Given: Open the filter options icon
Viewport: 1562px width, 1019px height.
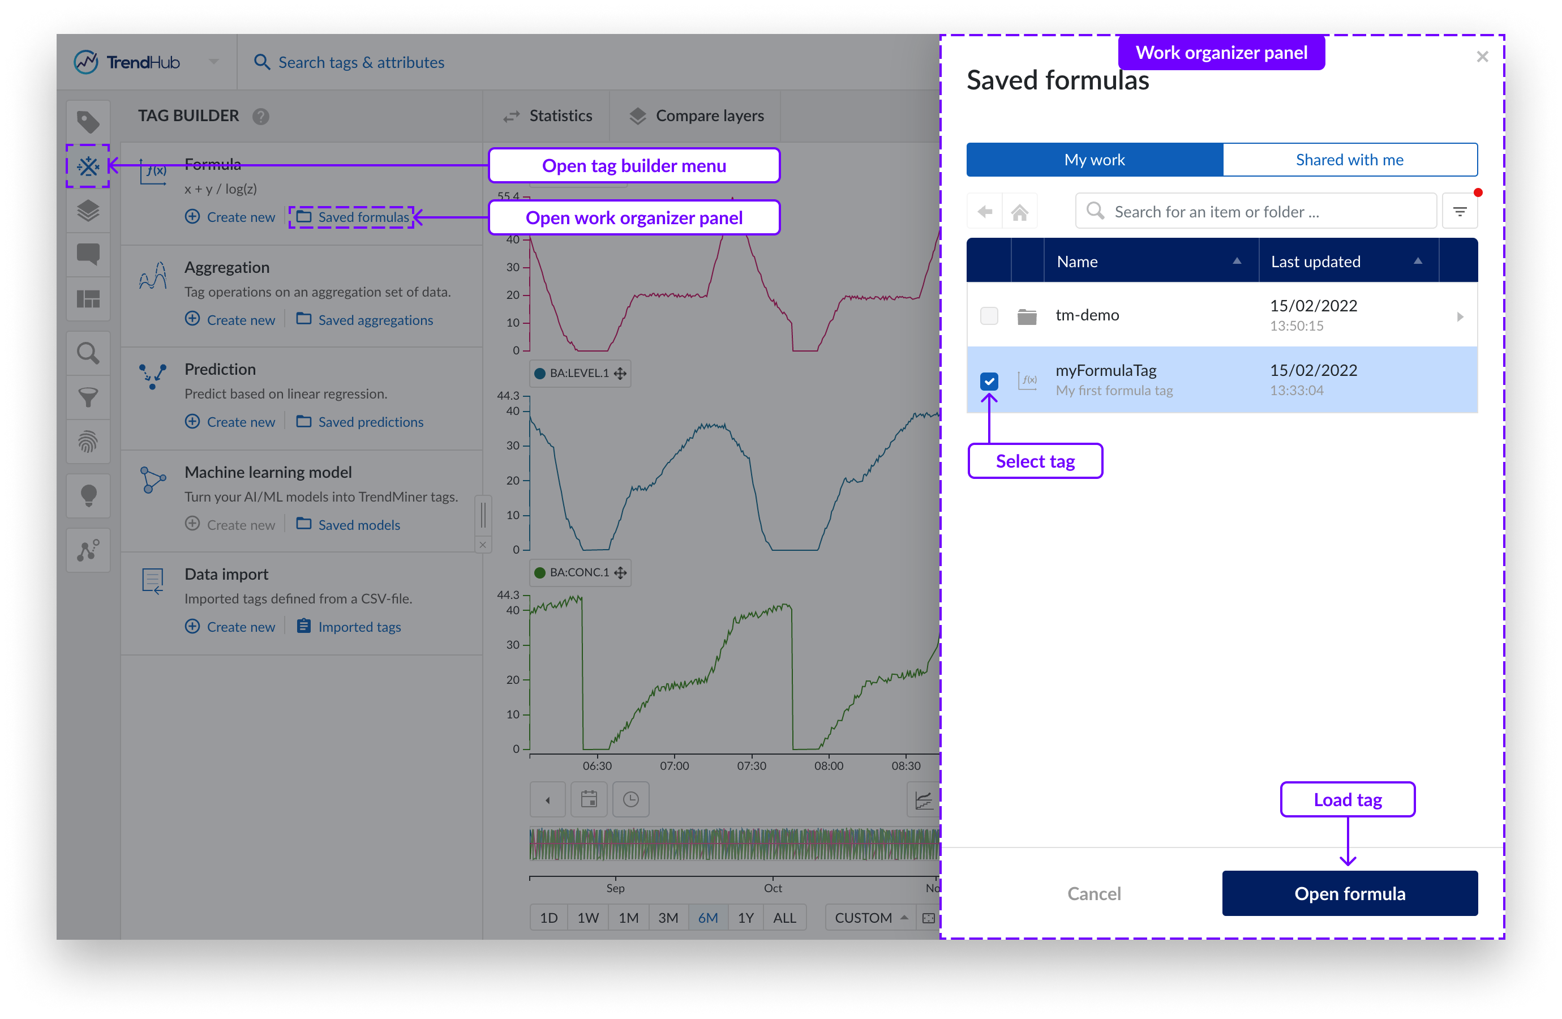Looking at the screenshot, I should point(1459,212).
